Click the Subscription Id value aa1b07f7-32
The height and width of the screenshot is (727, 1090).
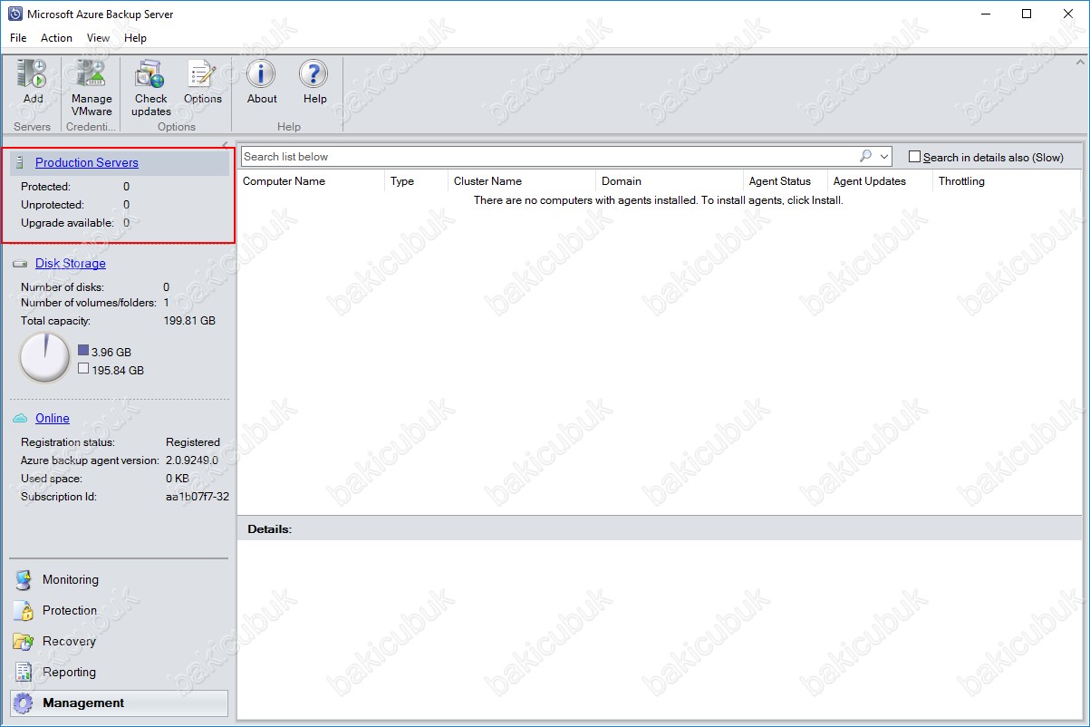coord(198,497)
